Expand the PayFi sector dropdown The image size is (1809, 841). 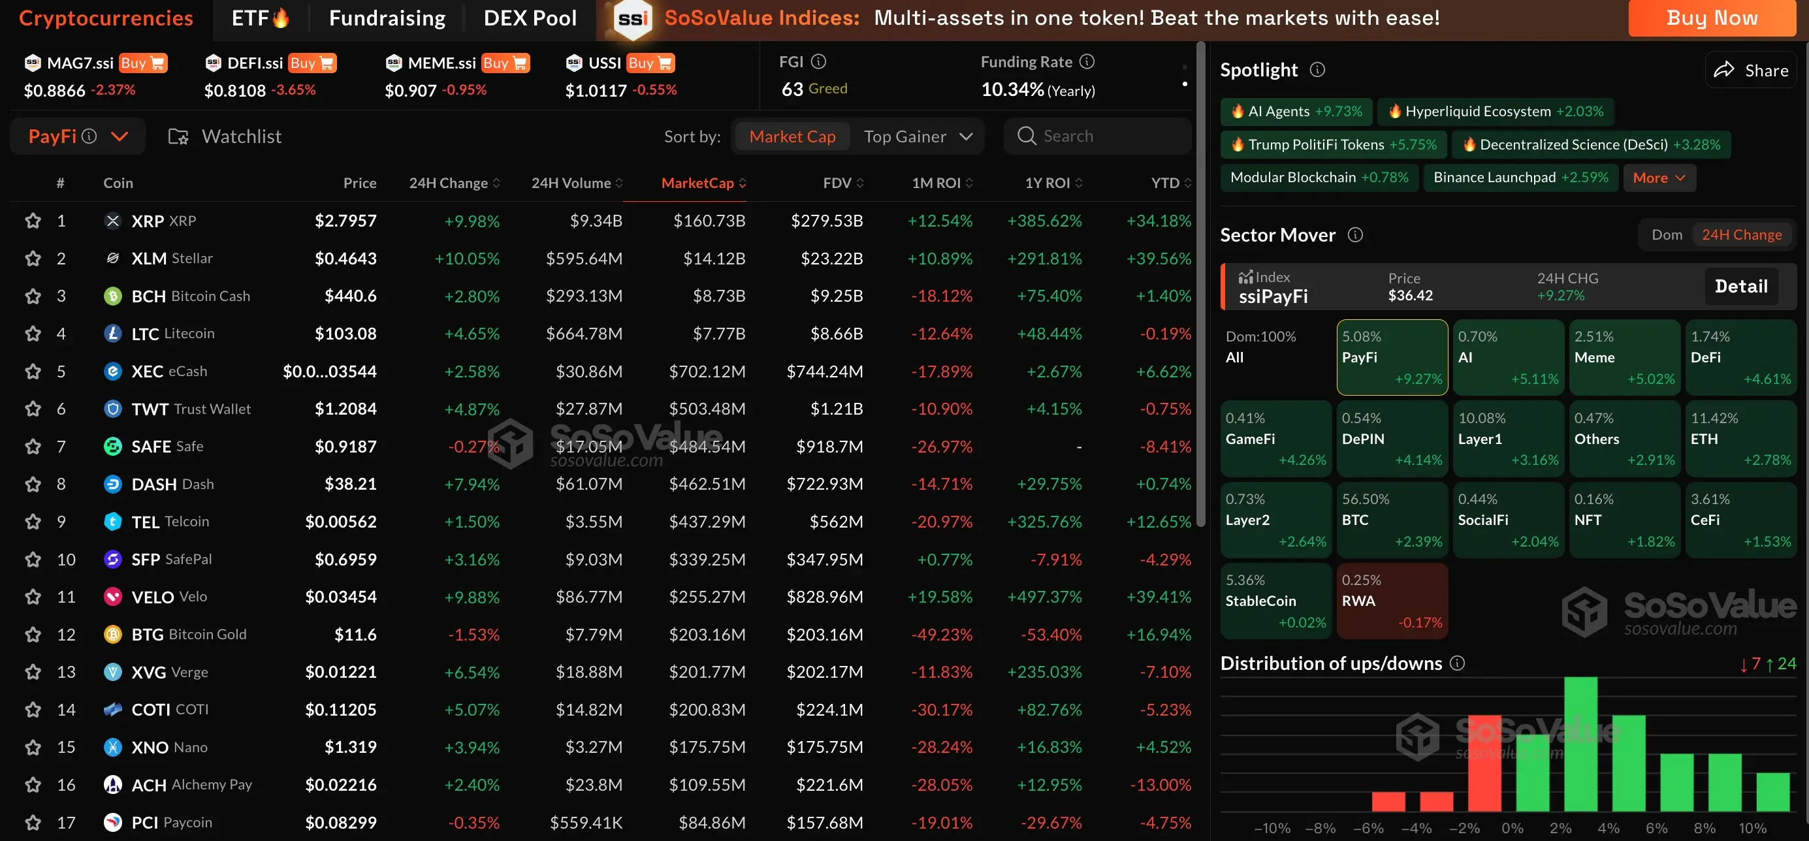pyautogui.click(x=120, y=136)
